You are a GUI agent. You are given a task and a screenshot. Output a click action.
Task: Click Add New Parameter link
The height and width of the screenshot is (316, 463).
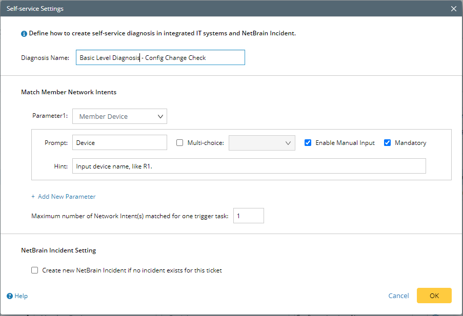64,197
